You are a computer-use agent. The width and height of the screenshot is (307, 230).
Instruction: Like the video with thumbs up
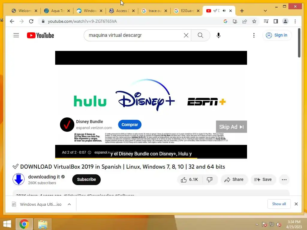point(189,180)
